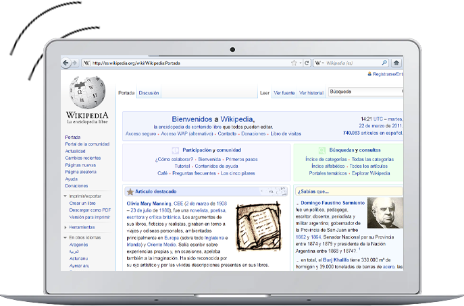Expand the Herramientas sidebar section
The width and height of the screenshot is (464, 306).
pyautogui.click(x=66, y=227)
